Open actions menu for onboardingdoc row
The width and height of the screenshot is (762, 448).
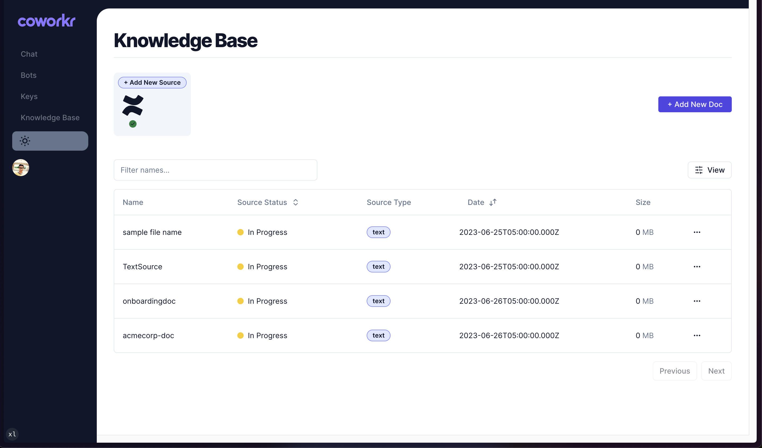point(697,301)
